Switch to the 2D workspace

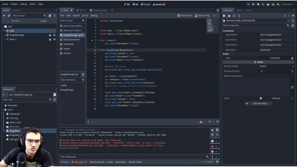coord(127,4)
